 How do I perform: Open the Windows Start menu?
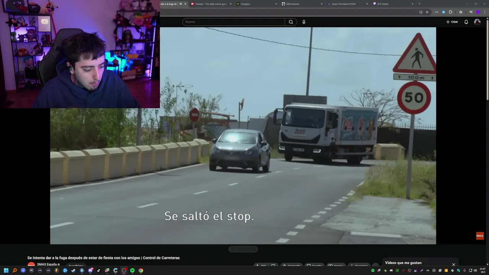[x=6, y=270]
